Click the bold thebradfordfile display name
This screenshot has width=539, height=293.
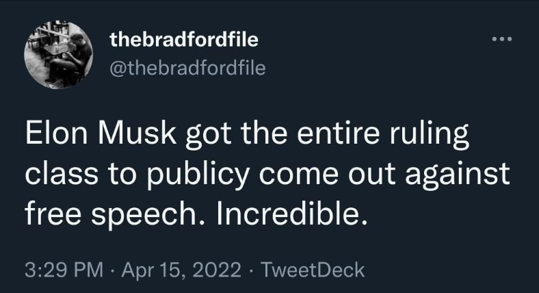184,39
